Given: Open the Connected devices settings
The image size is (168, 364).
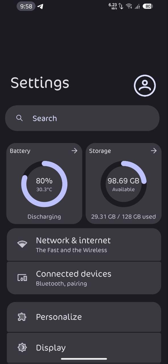Looking at the screenshot, I should point(84,278).
